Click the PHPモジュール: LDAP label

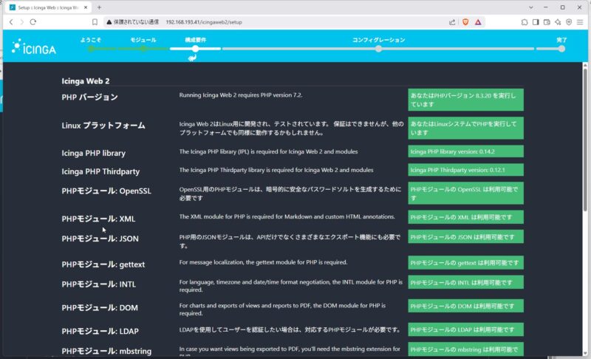coord(100,331)
